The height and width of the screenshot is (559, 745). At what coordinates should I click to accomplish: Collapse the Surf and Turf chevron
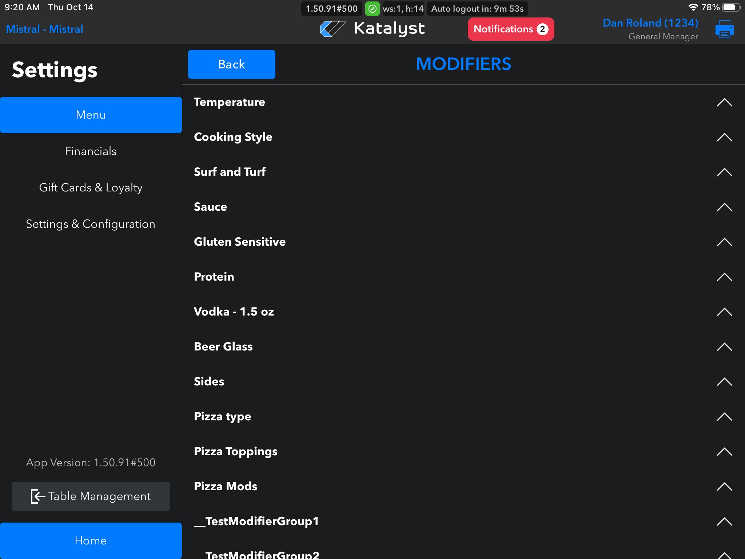[724, 172]
